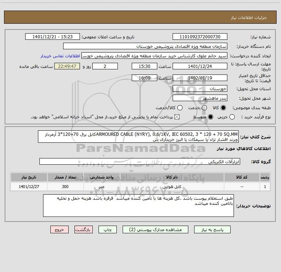Image resolution: width=281 pixels, height=272 pixels.
Task: Click the گروه کالا field ابزارآلات الکتریکی
Action: point(140,162)
